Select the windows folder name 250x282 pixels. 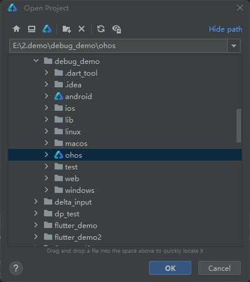[x=80, y=191]
